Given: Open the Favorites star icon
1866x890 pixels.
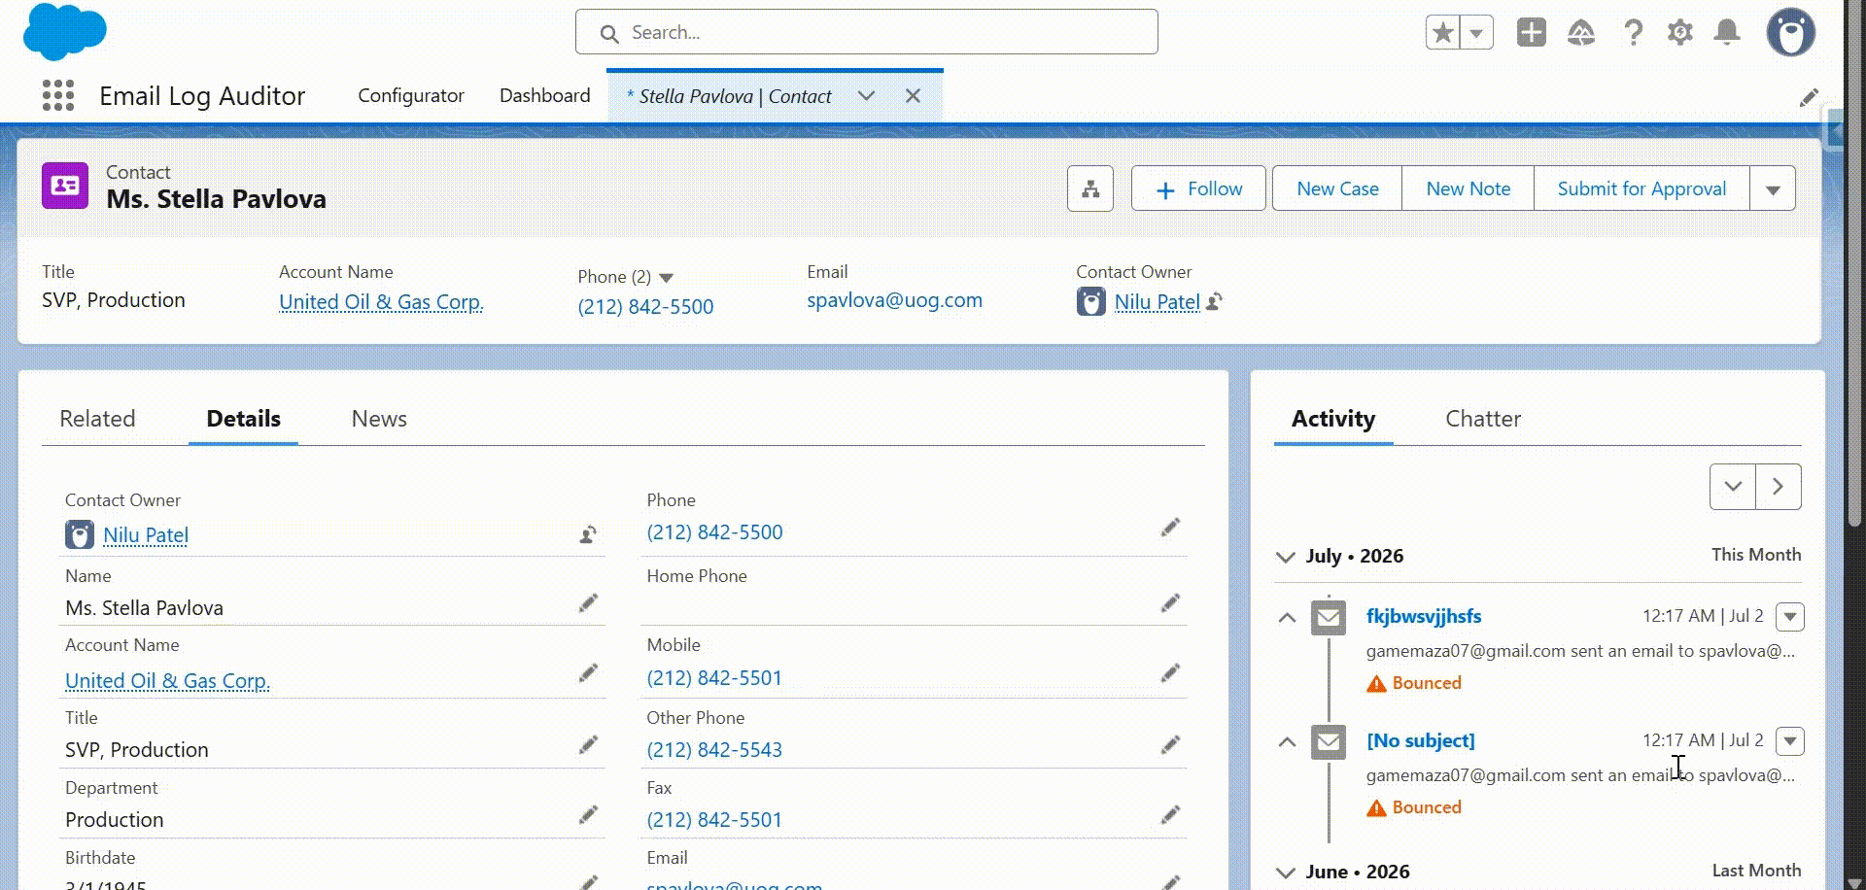Looking at the screenshot, I should pos(1443,32).
